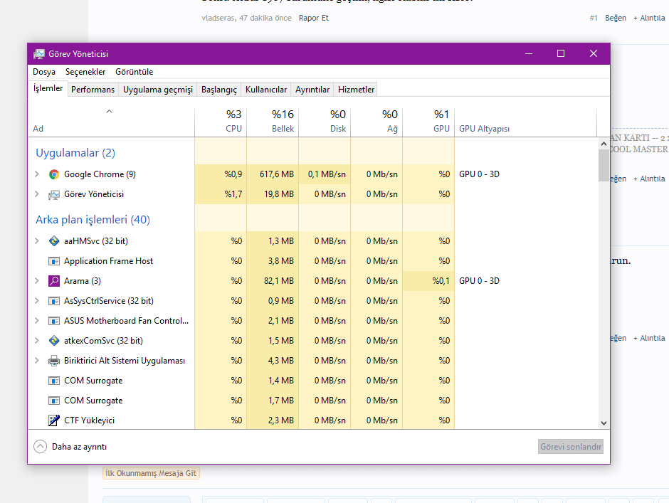Expand the ASUS Motherboard Fan Control row
The width and height of the screenshot is (669, 503).
point(37,321)
